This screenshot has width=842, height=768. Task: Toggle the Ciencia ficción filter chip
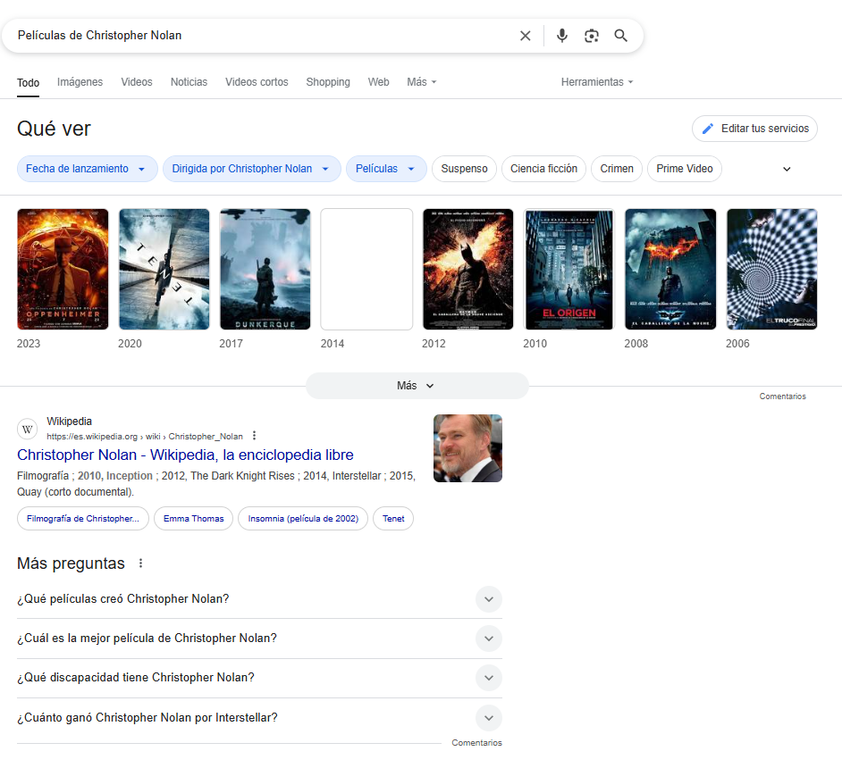click(x=543, y=169)
